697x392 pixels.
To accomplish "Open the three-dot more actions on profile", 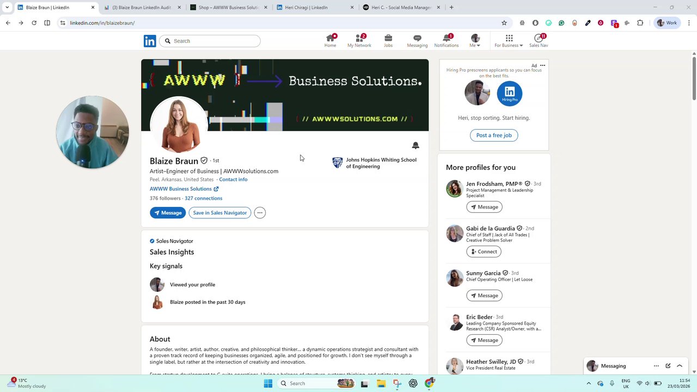I will 260,213.
